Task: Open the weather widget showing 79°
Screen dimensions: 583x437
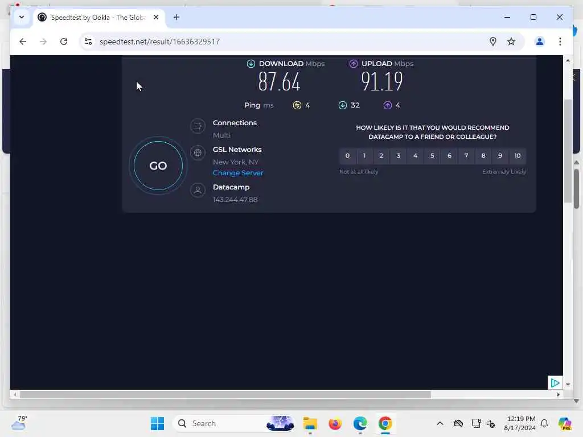Action: coord(19,423)
